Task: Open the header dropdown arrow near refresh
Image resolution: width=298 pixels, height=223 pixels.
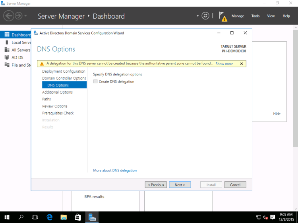Action: tap(197, 16)
